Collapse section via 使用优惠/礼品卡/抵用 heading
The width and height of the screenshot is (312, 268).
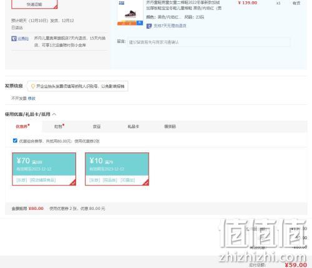coord(27,114)
